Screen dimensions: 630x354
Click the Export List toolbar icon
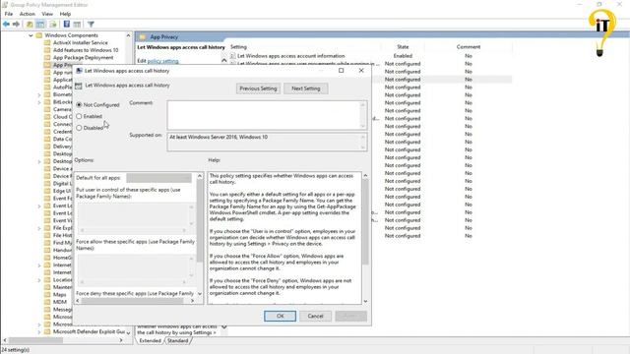point(53,25)
